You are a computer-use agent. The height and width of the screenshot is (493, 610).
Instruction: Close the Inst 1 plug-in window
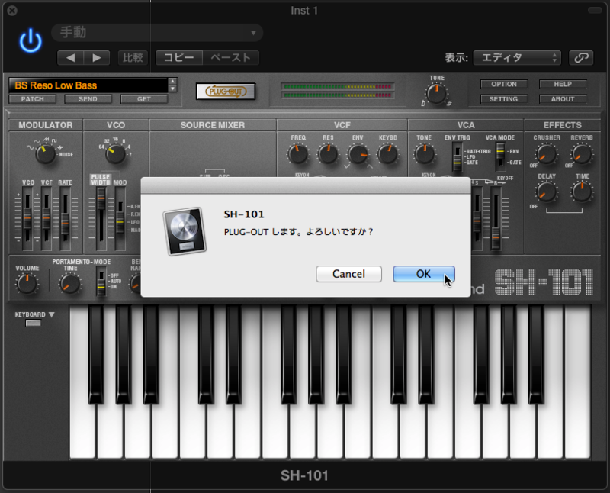pyautogui.click(x=12, y=11)
